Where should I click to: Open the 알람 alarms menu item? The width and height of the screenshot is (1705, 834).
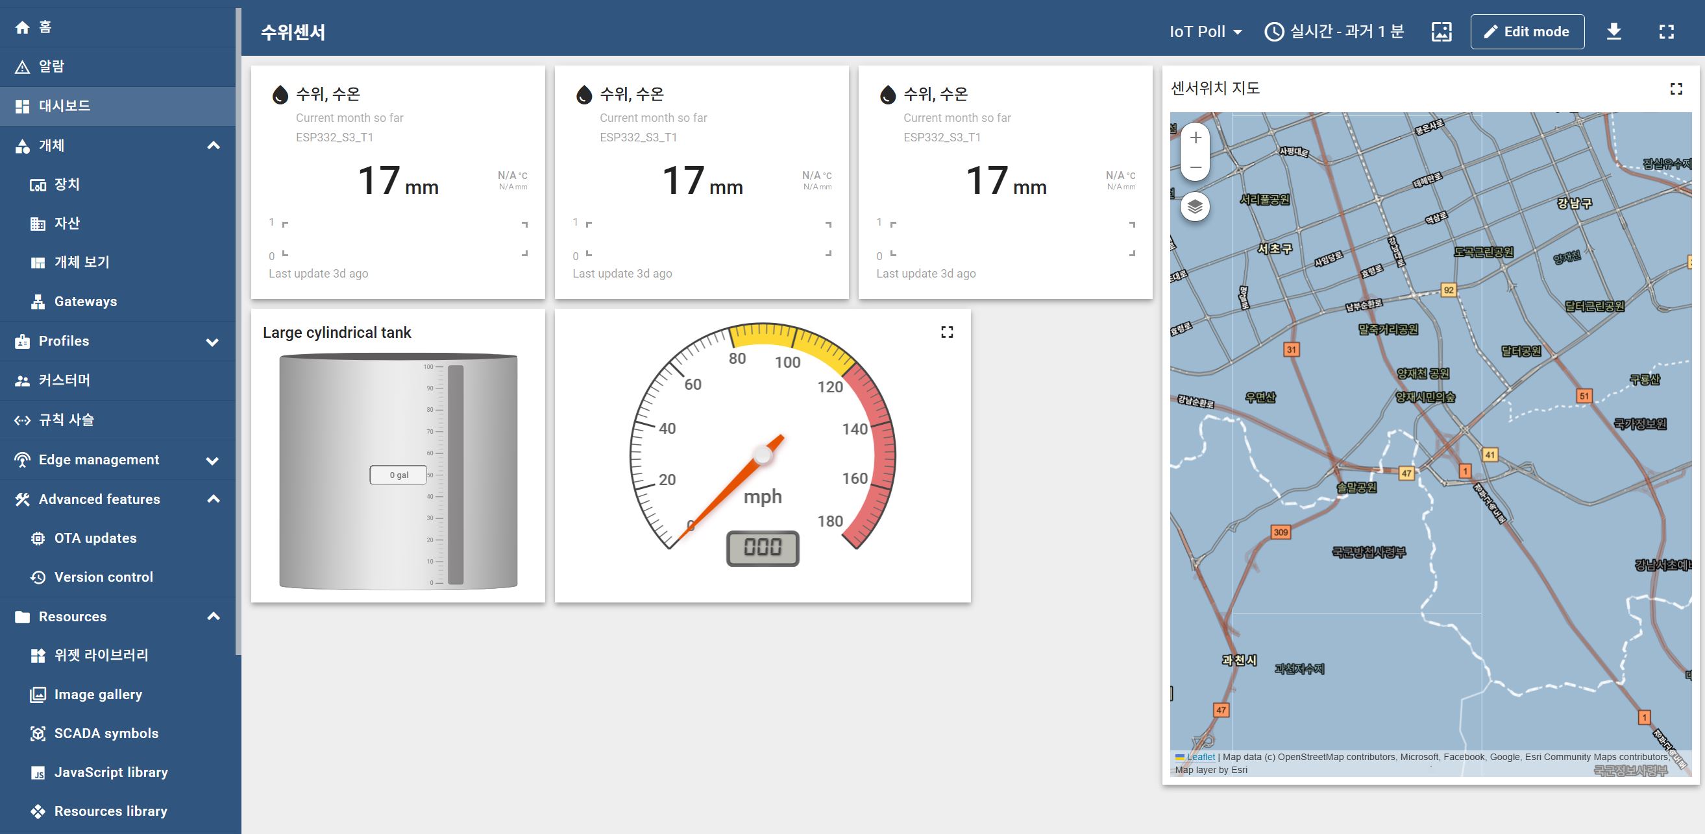[118, 67]
